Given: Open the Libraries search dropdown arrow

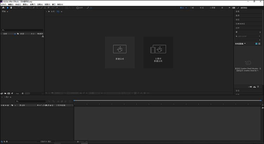Looking at the screenshot, I should click(x=259, y=36).
